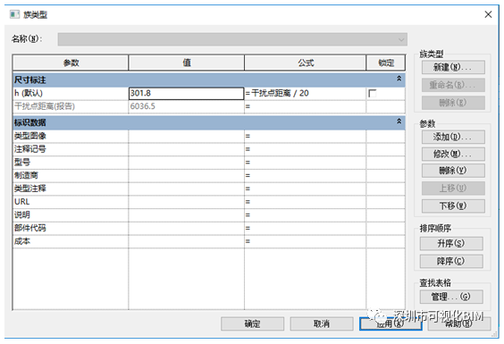The height and width of the screenshot is (344, 504).
Task: Click the 删除(E) family type button
Action: click(x=453, y=103)
